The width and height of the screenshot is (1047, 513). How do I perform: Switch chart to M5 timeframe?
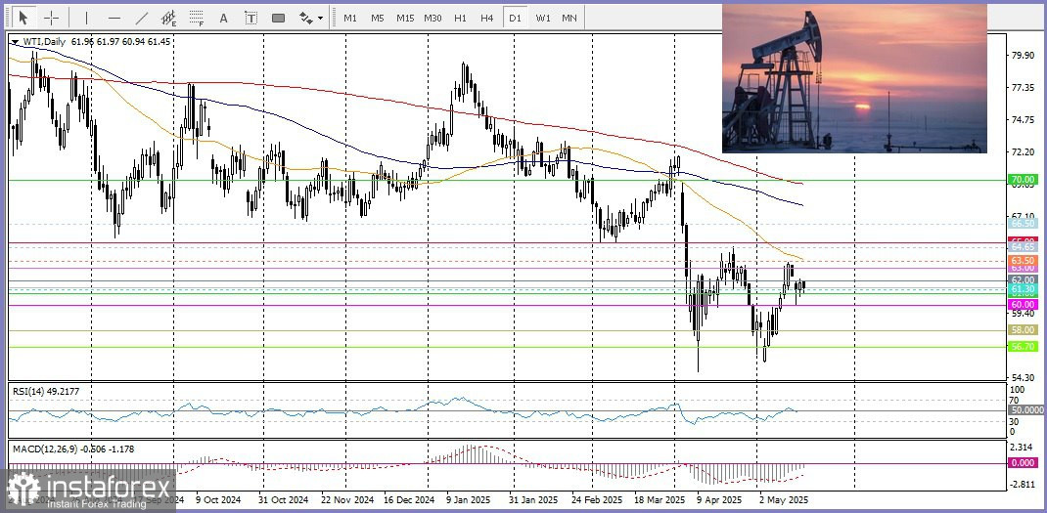coord(378,18)
